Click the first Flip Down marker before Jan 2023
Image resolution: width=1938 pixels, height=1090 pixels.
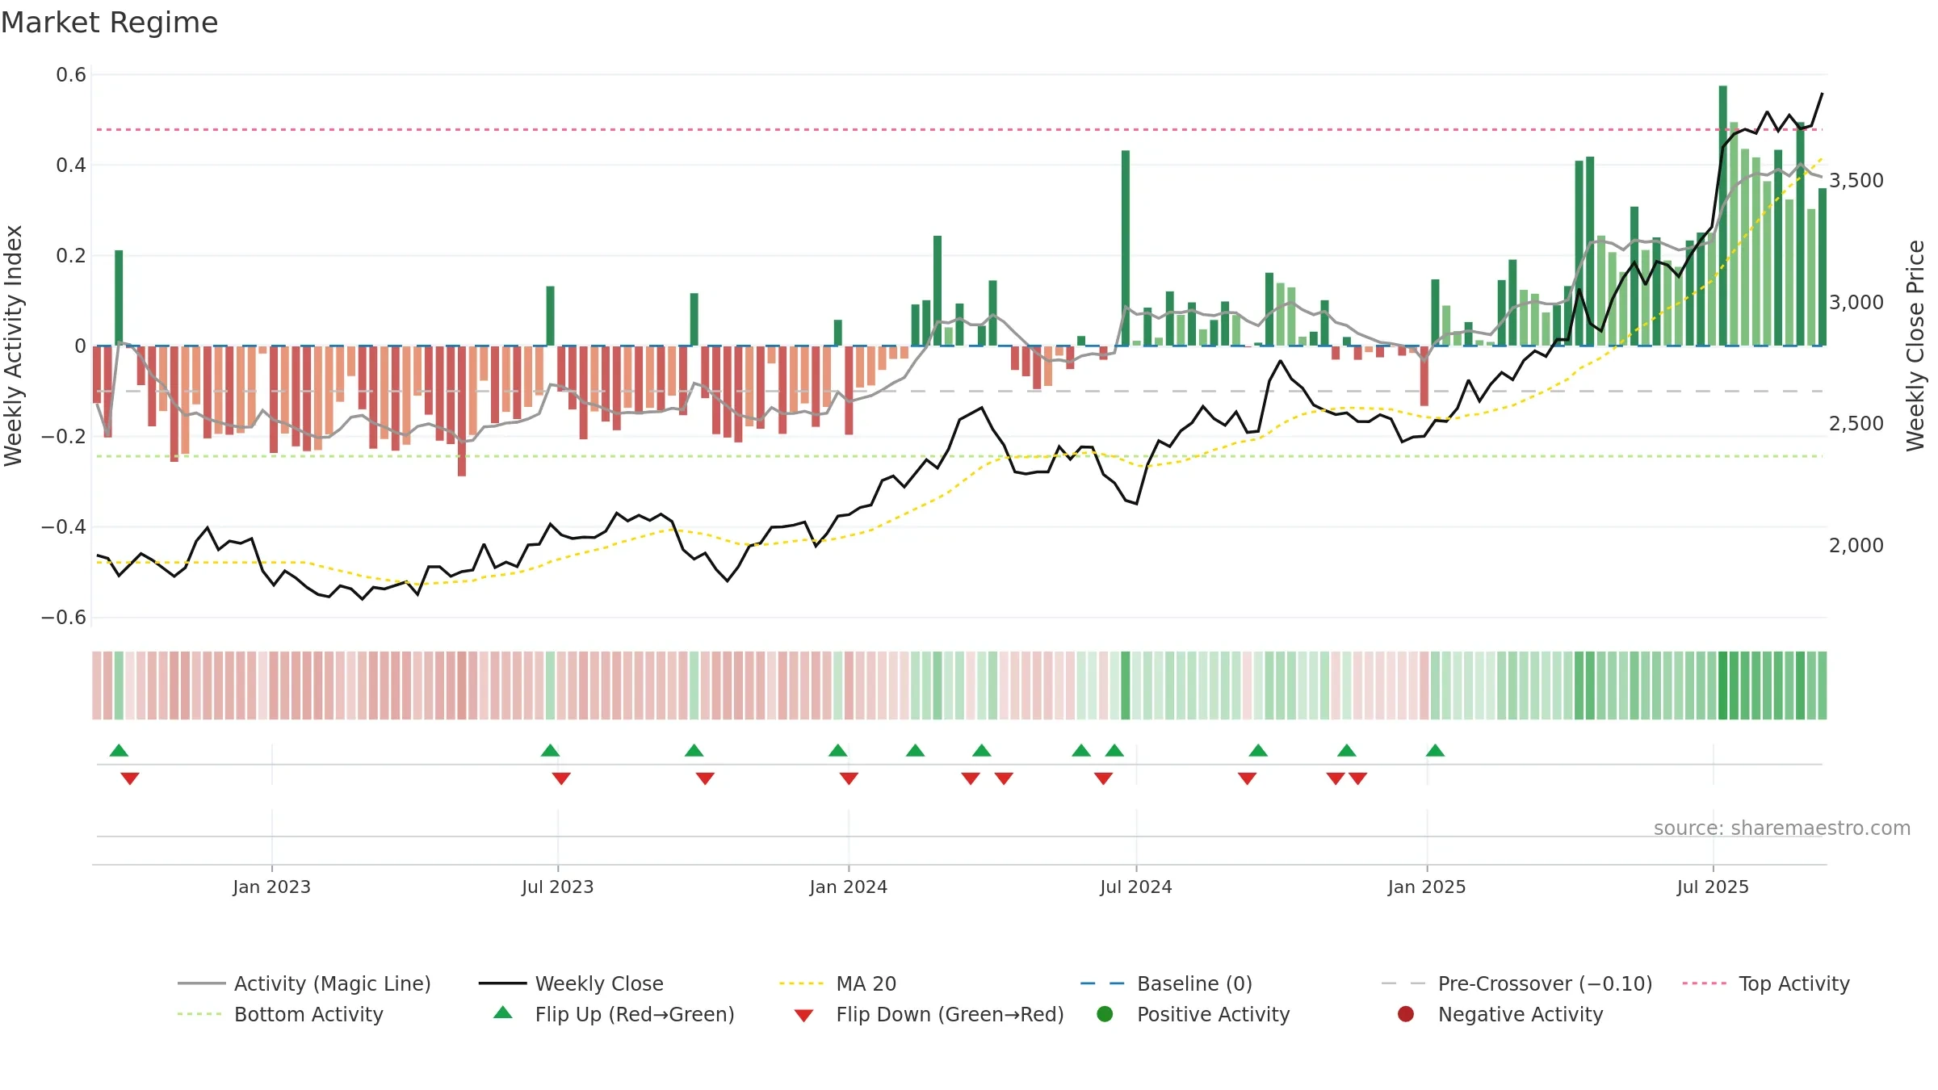point(130,778)
